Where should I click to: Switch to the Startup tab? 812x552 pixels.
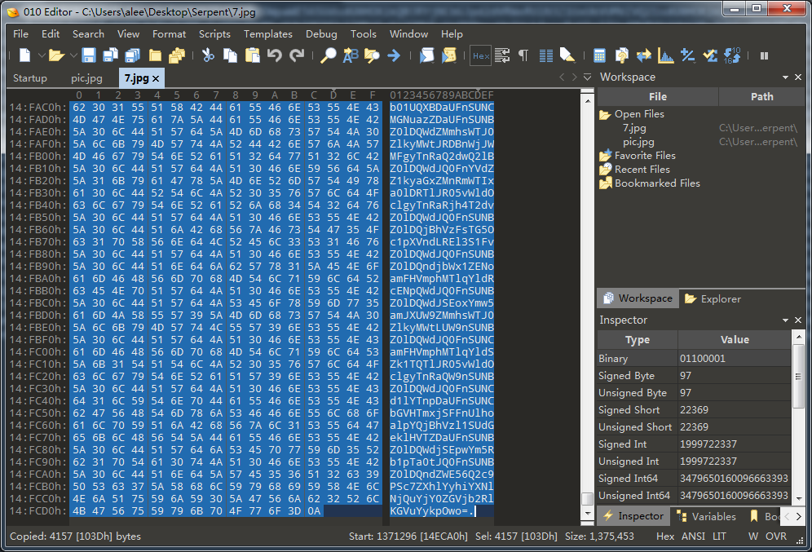(x=29, y=78)
